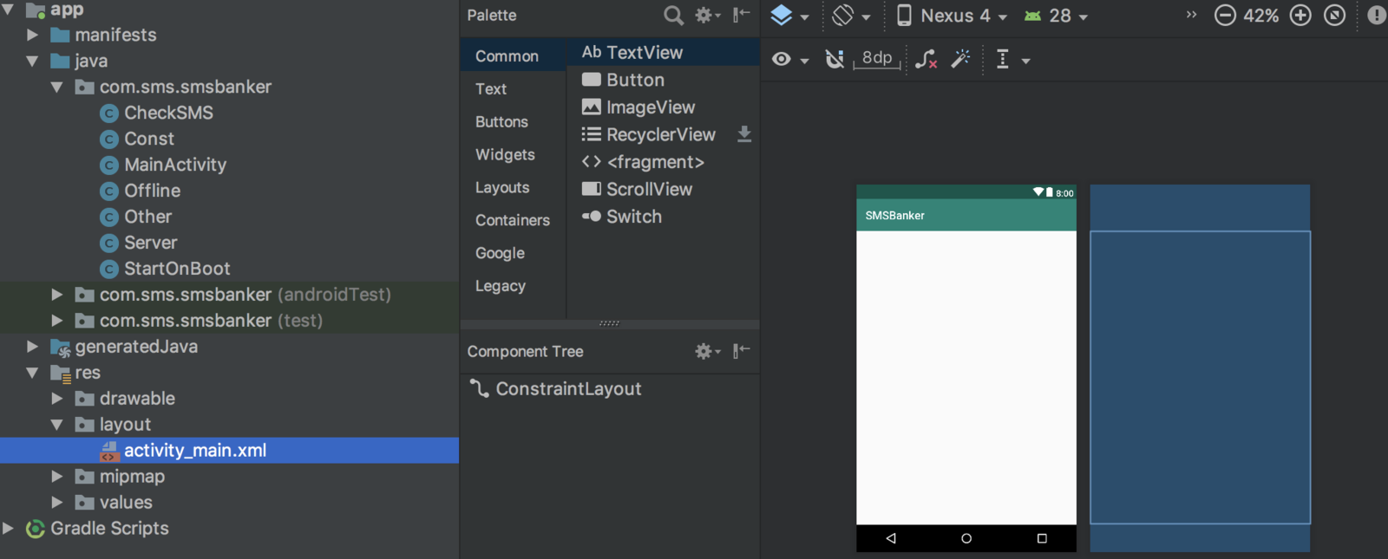Pick TextView from palette
The image size is (1388, 559).
pyautogui.click(x=663, y=52)
